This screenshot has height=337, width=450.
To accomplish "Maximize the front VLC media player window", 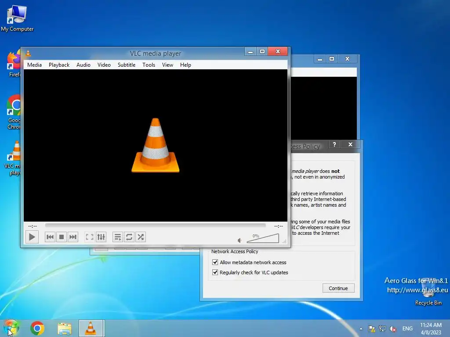I will coord(262,51).
